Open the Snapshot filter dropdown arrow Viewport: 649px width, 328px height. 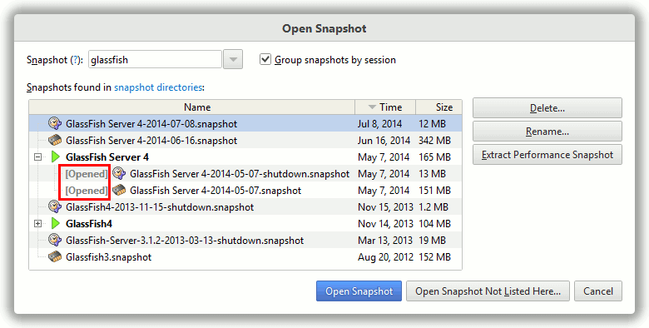click(x=233, y=60)
